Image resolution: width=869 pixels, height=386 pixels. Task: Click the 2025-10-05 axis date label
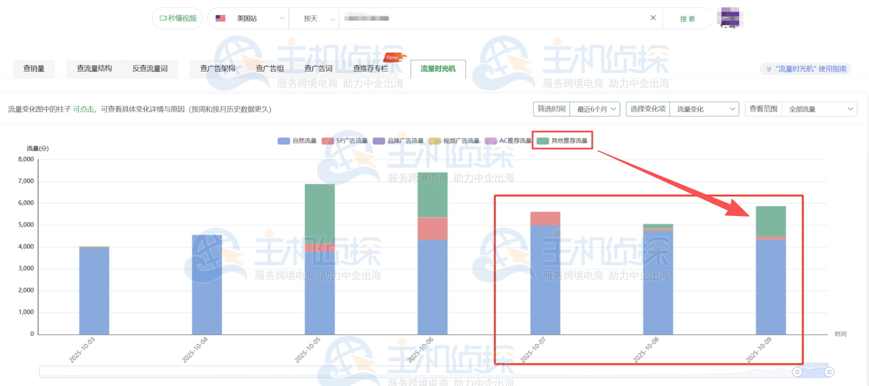tap(308, 350)
